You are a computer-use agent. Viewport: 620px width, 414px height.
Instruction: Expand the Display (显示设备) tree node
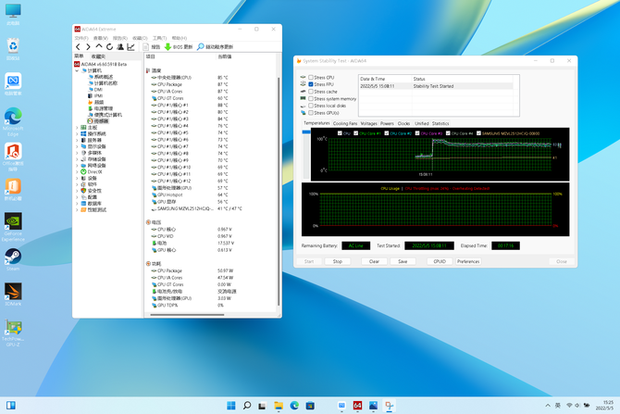[x=77, y=146]
